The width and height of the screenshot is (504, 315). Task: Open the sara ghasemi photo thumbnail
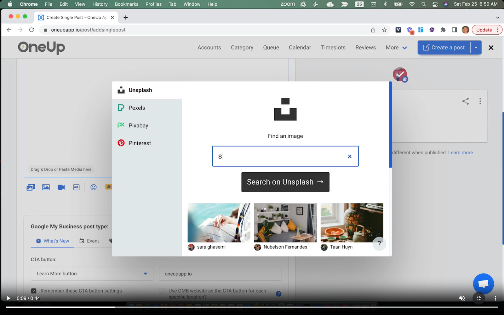[219, 223]
